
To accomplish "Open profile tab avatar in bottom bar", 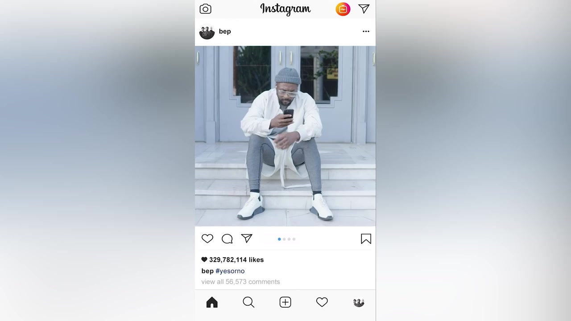I will tap(359, 302).
